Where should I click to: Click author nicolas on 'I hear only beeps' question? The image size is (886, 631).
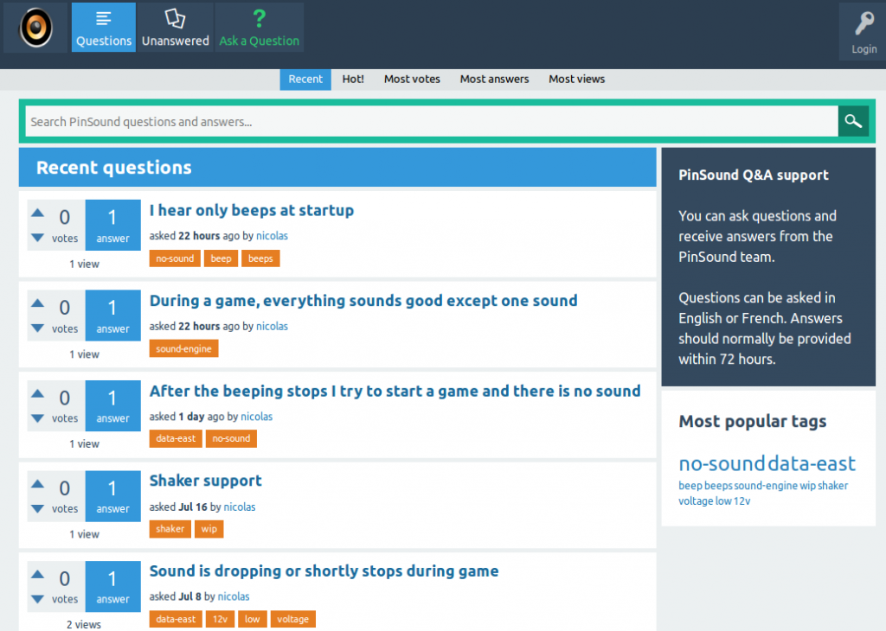click(272, 236)
